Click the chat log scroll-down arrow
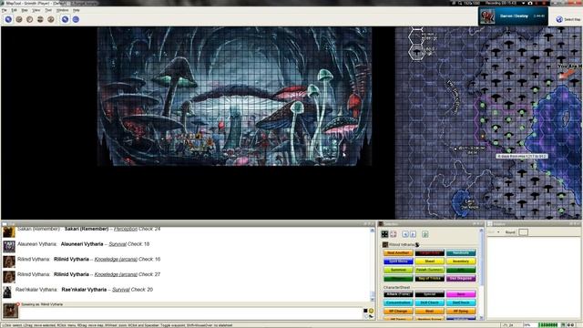 (373, 299)
